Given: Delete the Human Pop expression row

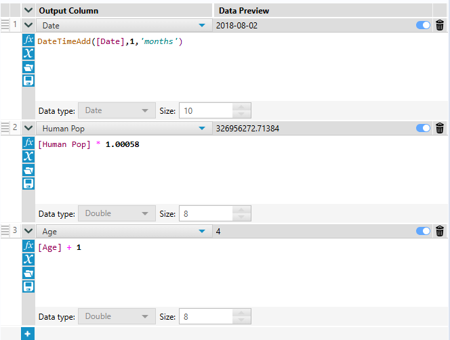Looking at the screenshot, I should tap(440, 128).
